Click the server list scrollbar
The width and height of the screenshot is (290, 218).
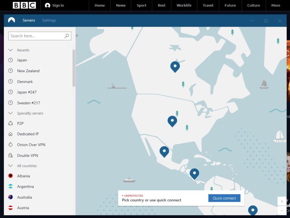[x=74, y=68]
